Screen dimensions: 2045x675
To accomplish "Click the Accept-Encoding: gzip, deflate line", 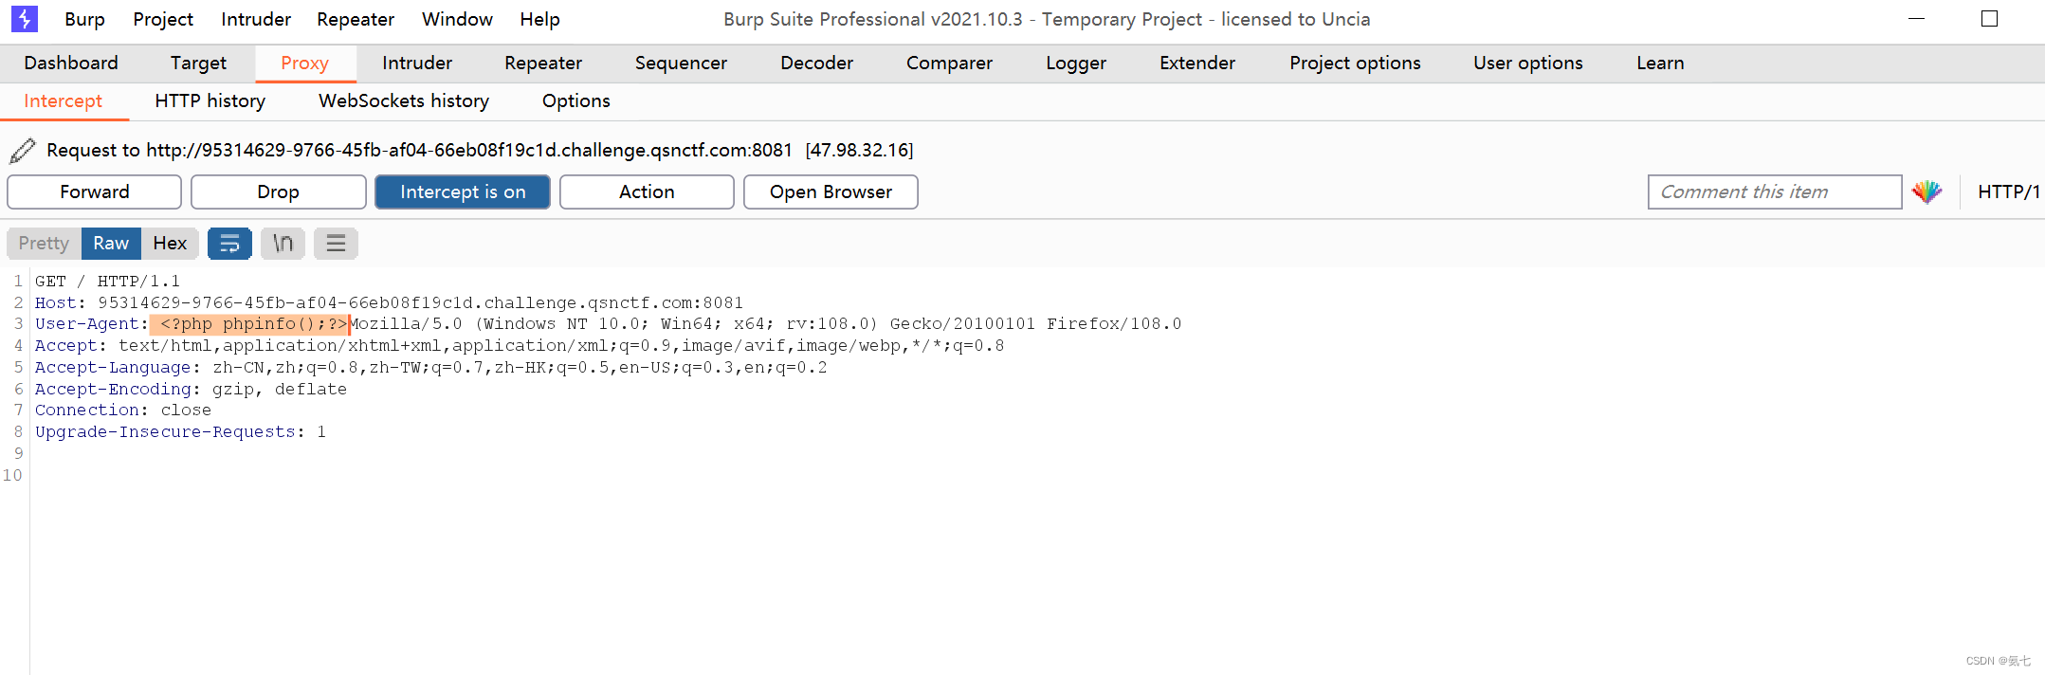I will [191, 390].
